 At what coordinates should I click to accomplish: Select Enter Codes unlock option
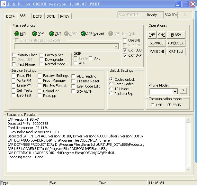111,84
